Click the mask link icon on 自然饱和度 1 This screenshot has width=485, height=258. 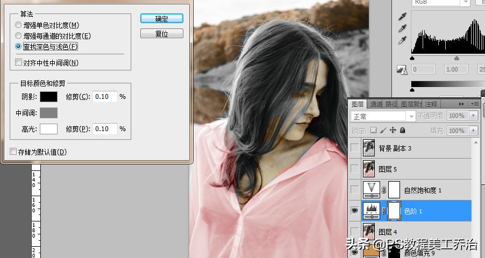384,190
